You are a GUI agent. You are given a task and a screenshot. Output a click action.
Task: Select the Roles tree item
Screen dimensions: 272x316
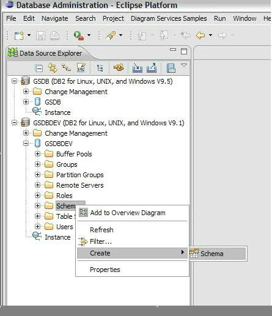pyautogui.click(x=64, y=196)
